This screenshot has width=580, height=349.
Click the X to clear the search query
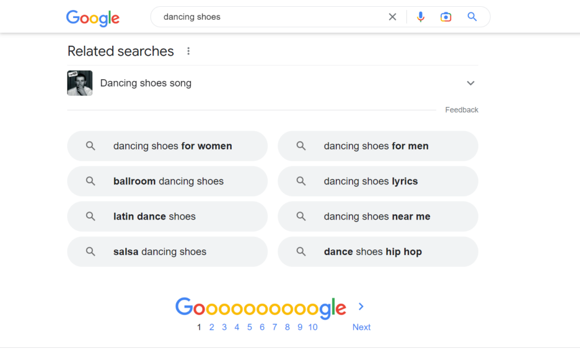(x=393, y=17)
